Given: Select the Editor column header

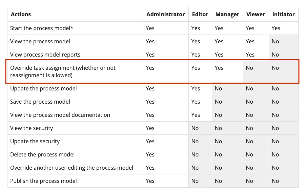Looking at the screenshot, I should [x=200, y=14].
